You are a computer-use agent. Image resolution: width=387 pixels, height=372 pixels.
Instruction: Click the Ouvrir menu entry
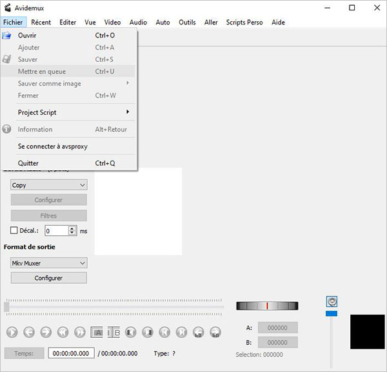pyautogui.click(x=27, y=35)
